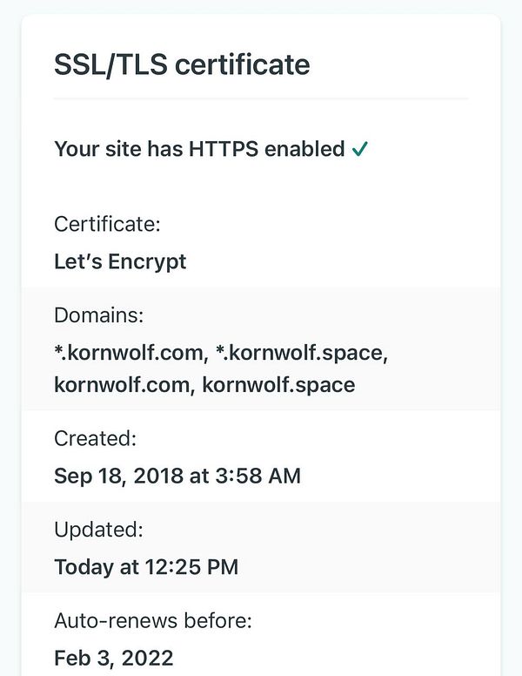This screenshot has width=522, height=676.
Task: Select the "Updated:" label
Action: click(98, 529)
